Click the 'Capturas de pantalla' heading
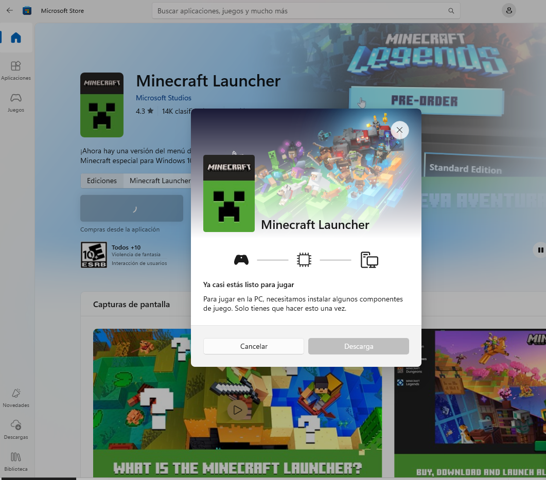The width and height of the screenshot is (546, 480). 131,304
